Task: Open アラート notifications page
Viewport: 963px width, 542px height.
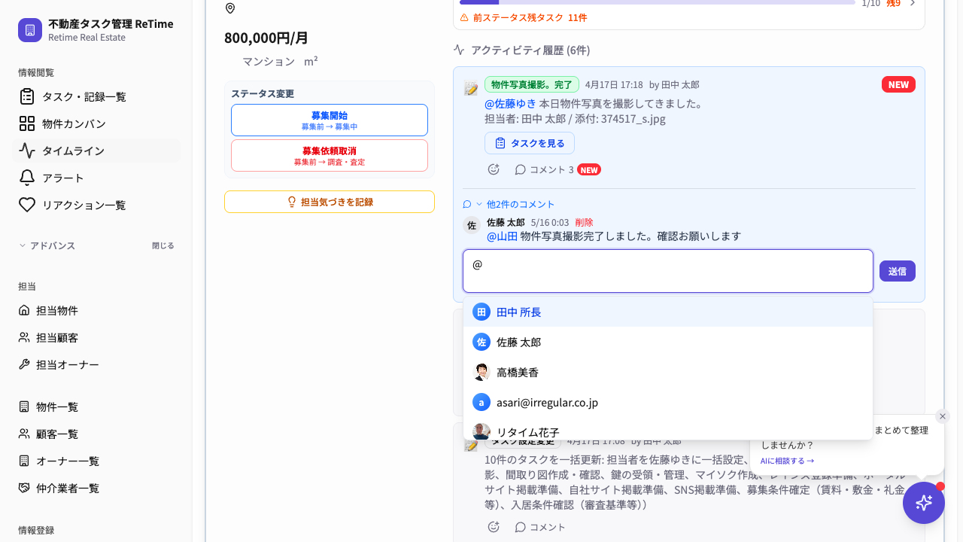Action: 96,178
